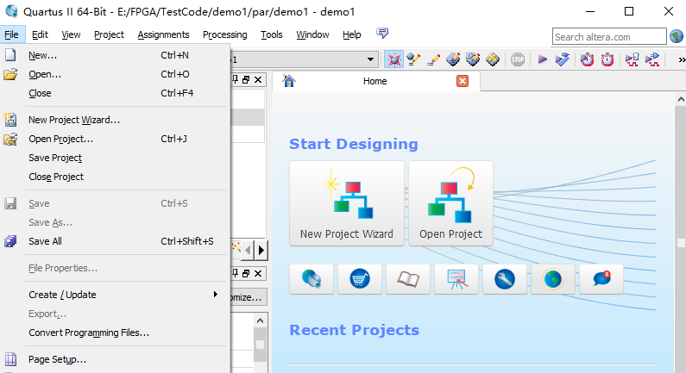Open the Window menu
The image size is (686, 373).
coord(312,34)
